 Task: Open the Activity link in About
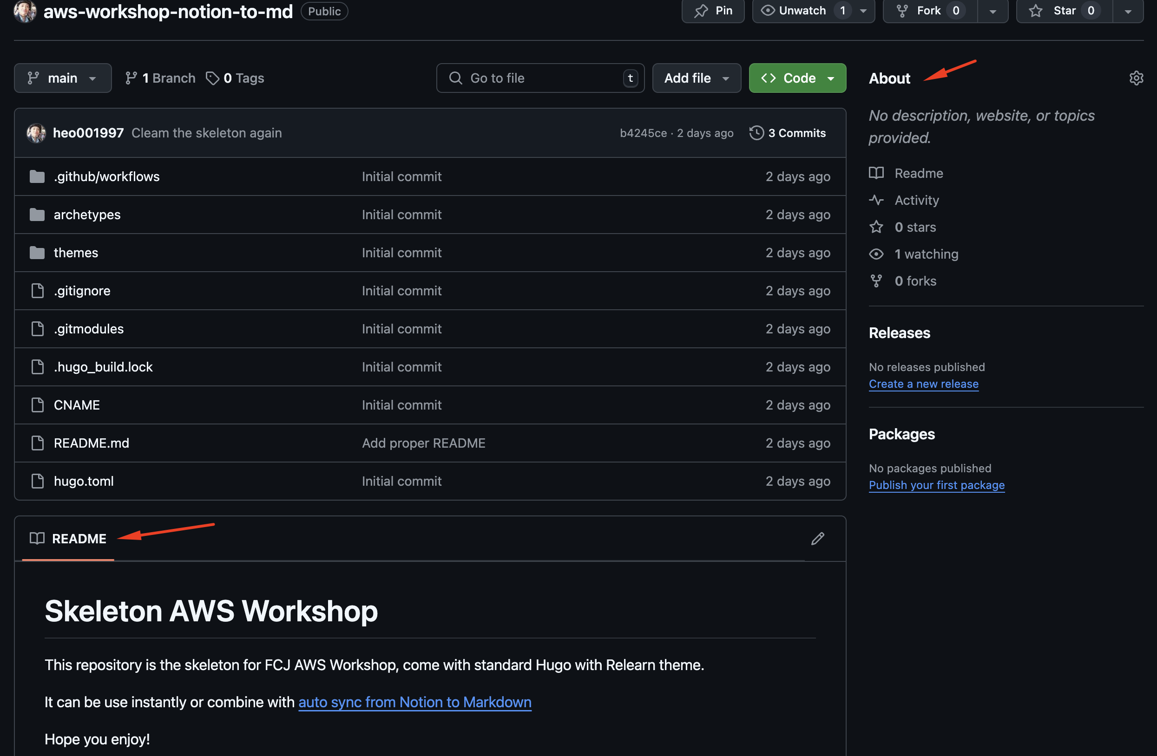coord(916,200)
